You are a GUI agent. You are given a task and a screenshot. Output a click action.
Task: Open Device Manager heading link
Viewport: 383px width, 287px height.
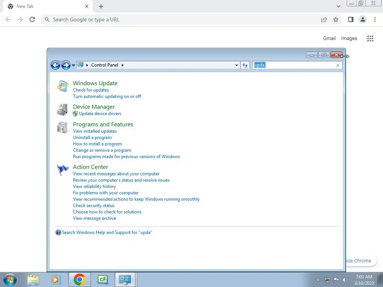[94, 107]
